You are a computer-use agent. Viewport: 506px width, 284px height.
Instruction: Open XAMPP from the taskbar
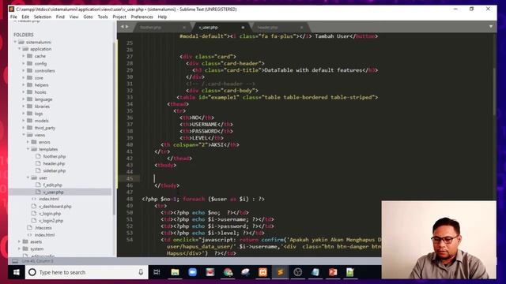pos(262,272)
